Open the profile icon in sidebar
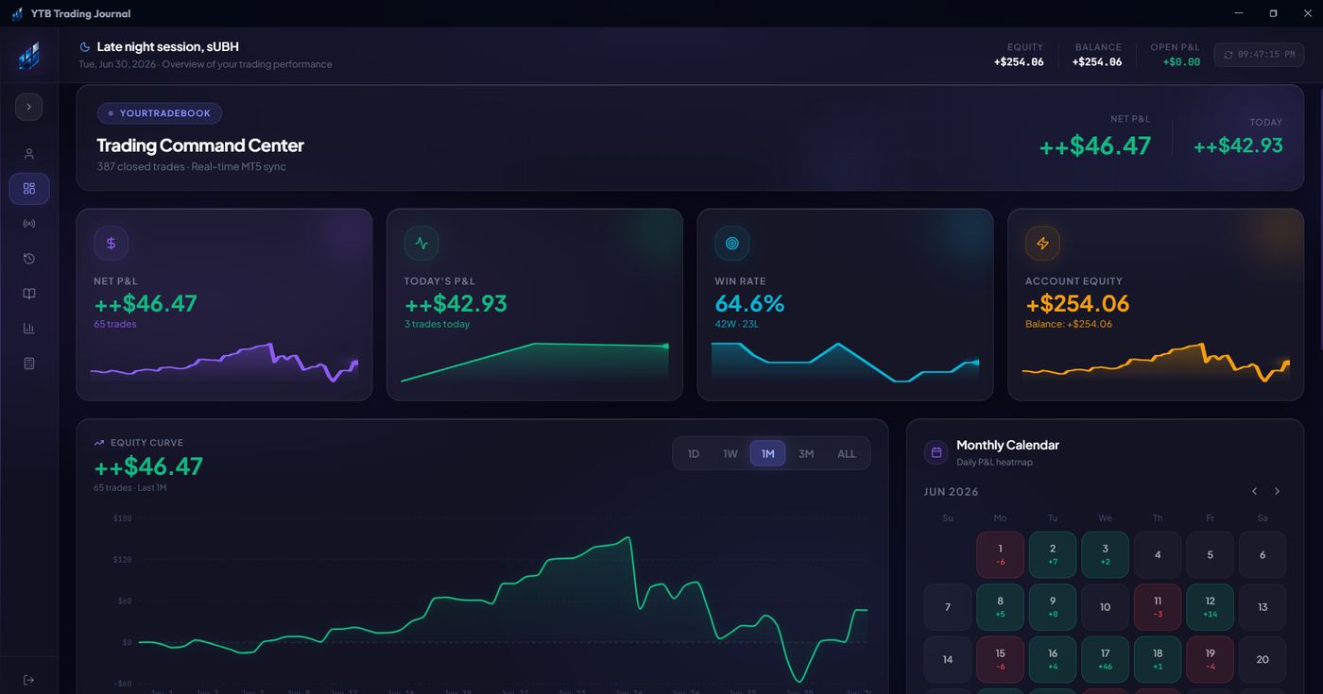Image resolution: width=1323 pixels, height=694 pixels. 29,154
